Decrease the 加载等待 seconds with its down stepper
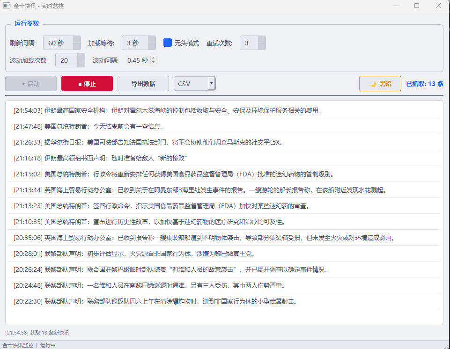 pyautogui.click(x=152, y=46)
